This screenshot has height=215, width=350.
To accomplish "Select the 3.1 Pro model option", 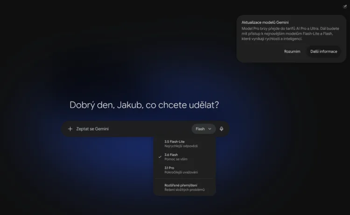I will [185, 170].
